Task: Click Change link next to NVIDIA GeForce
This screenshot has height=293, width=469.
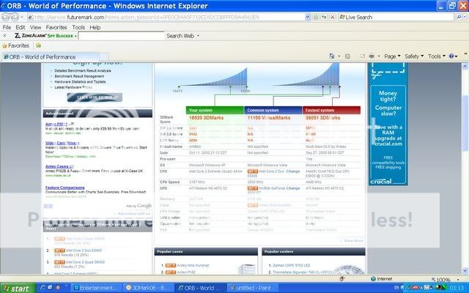Action: [293, 188]
